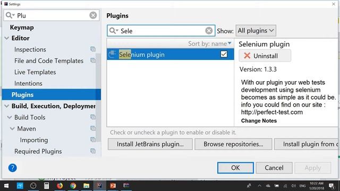This screenshot has height=191, width=340.
Task: Open the PowerPoint taskbar icon
Action: 113,186
